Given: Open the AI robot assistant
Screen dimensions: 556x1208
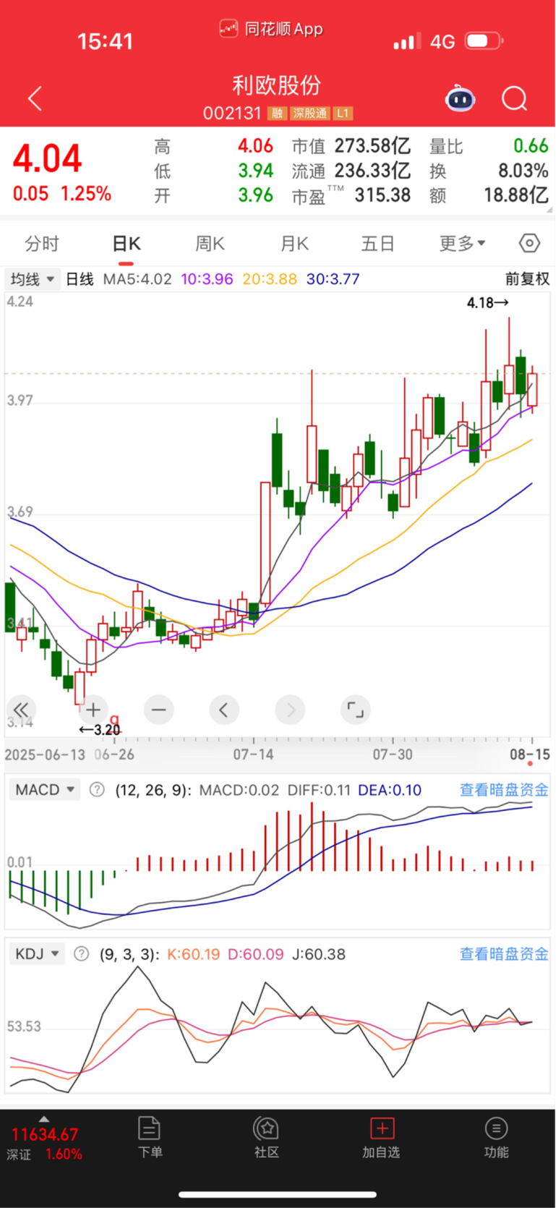Looking at the screenshot, I should pos(460,98).
